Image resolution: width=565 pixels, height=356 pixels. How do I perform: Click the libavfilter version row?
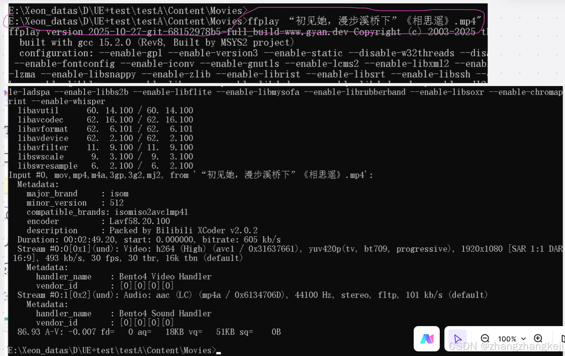coord(106,147)
